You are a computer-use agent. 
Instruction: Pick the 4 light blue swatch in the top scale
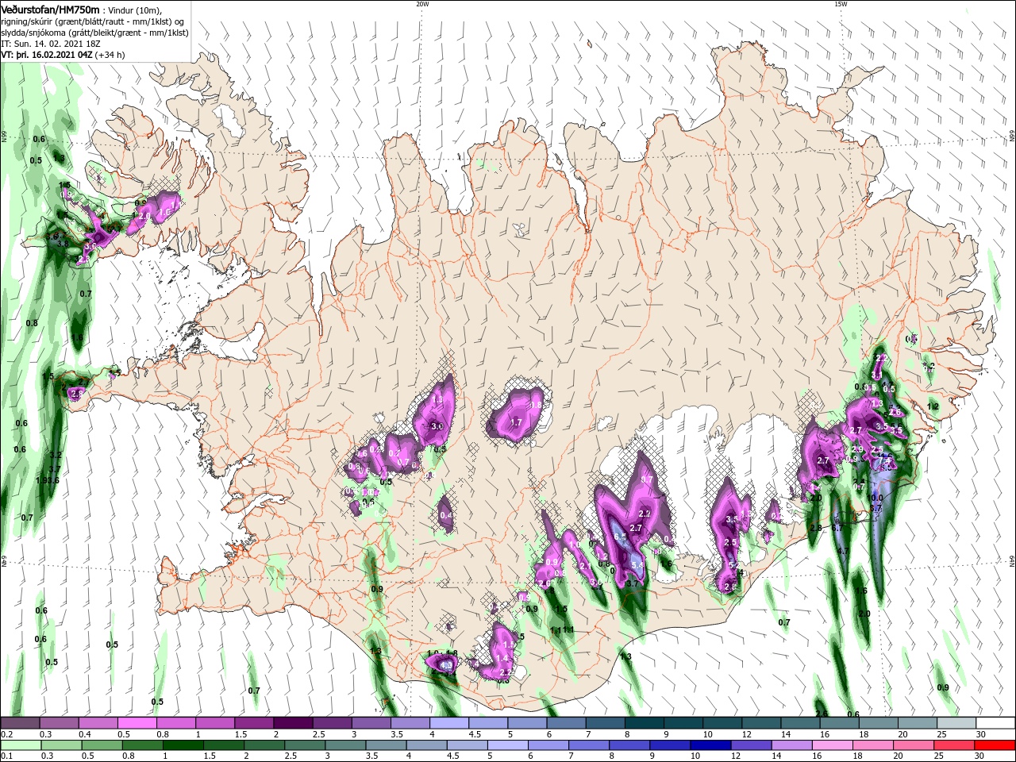[448, 723]
